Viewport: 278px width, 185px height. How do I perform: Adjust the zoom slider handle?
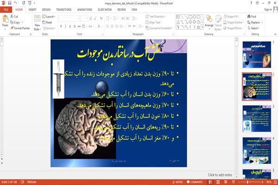[x=248, y=182]
